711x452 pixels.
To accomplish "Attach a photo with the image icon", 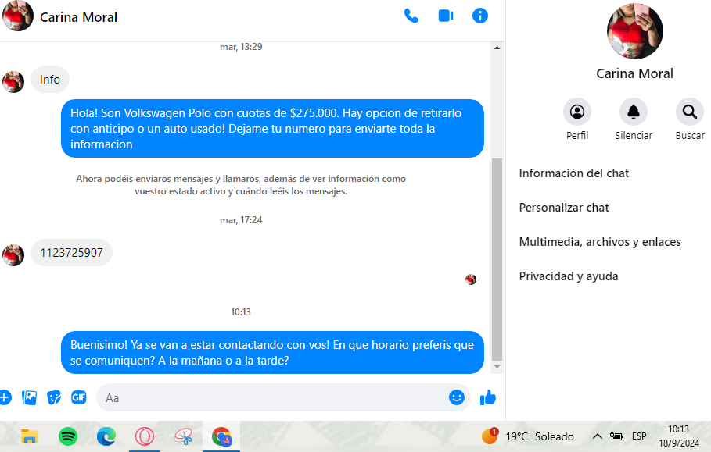I will 30,397.
